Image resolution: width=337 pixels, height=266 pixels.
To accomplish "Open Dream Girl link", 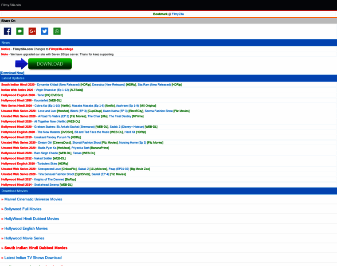I will pyautogui.click(x=45, y=142).
